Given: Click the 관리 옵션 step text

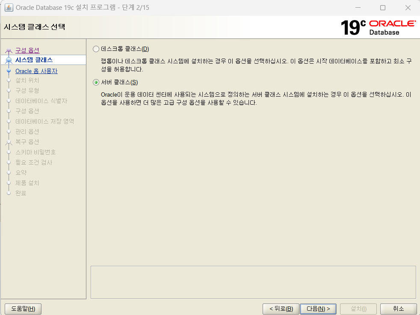Looking at the screenshot, I should [x=27, y=131].
